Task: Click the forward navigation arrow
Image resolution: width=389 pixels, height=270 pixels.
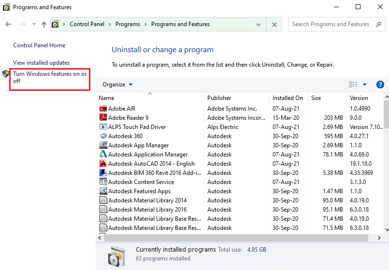Action: 22,24
